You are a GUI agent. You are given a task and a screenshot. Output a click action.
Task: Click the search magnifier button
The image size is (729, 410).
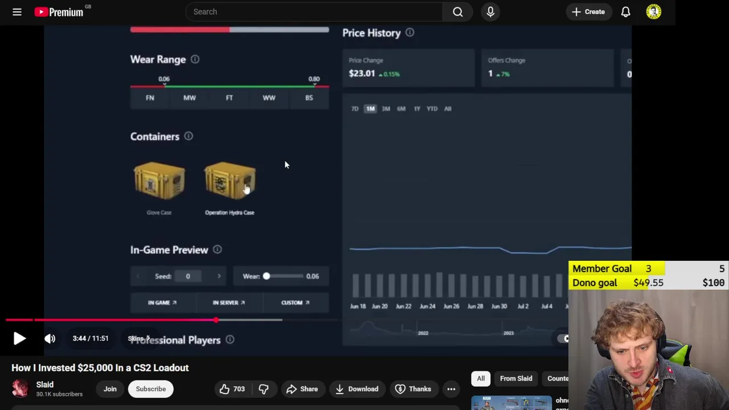458,11
